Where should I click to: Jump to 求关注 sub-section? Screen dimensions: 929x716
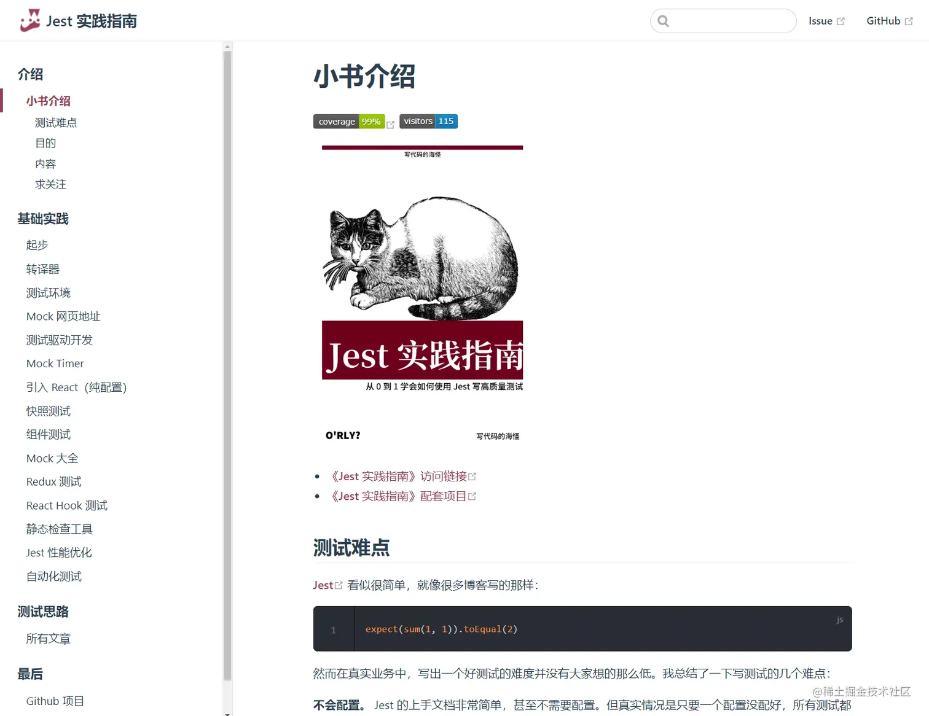point(50,184)
